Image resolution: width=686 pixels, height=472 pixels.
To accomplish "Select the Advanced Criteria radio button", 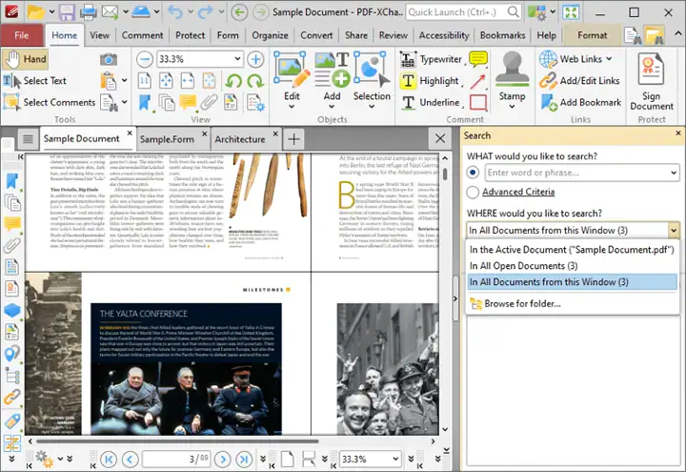I will 474,192.
